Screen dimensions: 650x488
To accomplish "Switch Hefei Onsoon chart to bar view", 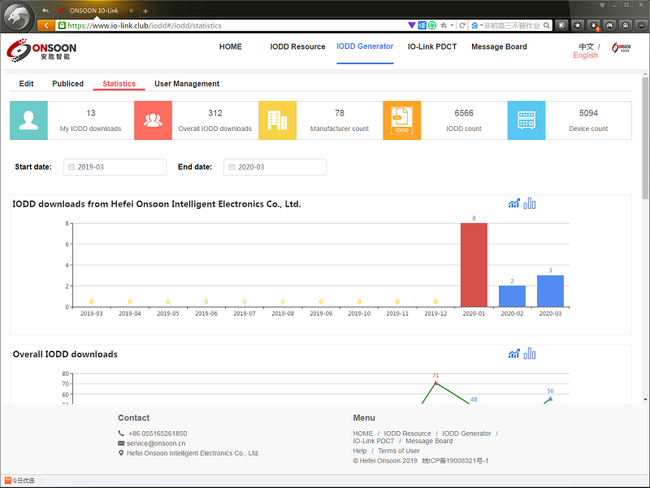I will coord(530,203).
